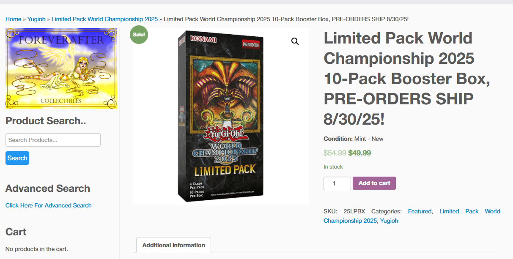Screen dimensions: 513x259
Task: Open Limited Pack World Championship 2025 breadcrumb link
Action: point(104,19)
